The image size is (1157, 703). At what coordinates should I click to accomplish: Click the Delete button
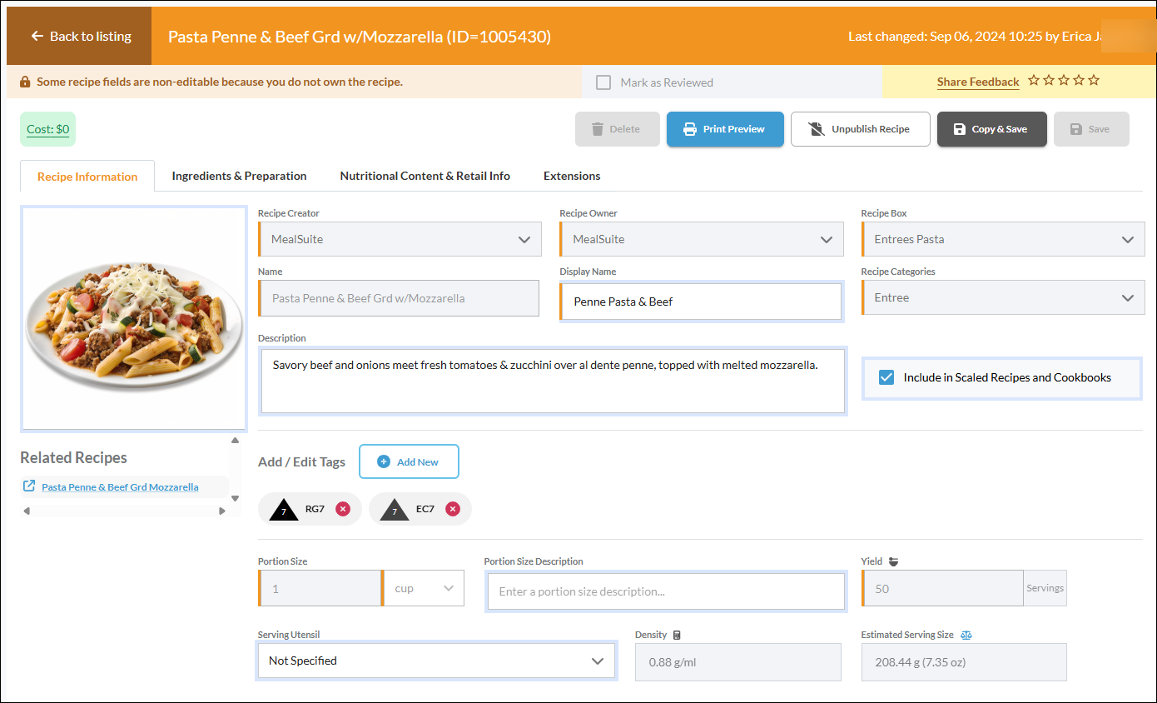[617, 129]
